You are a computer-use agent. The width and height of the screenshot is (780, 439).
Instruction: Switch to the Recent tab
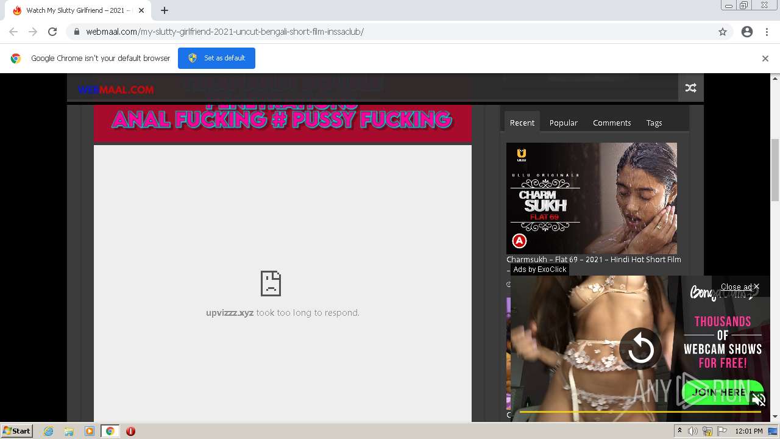[x=522, y=123]
